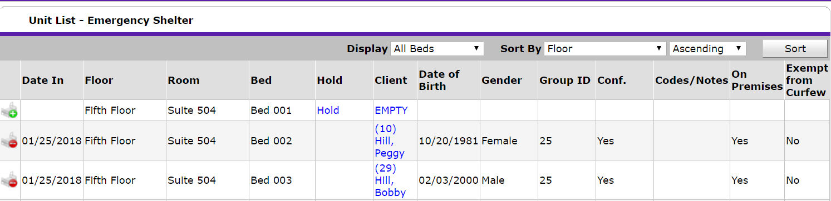
Task: Click the Room column header
Action: 184,80
